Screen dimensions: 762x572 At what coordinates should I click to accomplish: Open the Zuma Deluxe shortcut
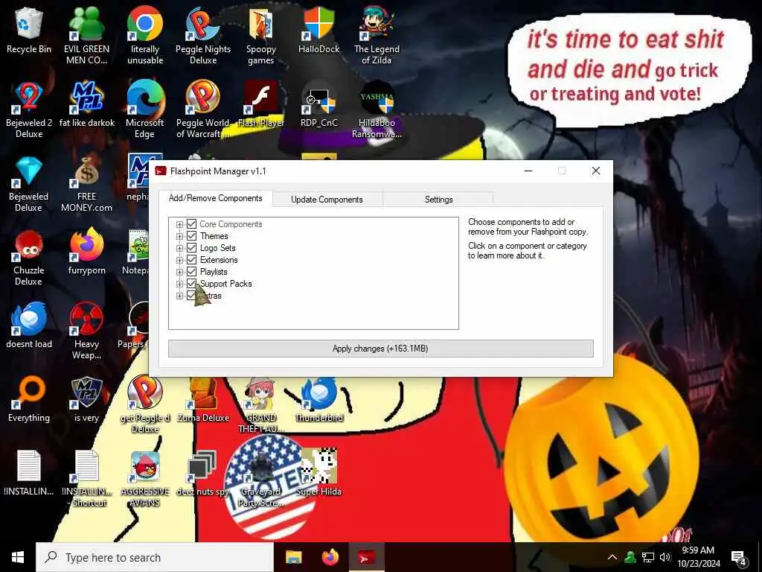[x=203, y=400]
